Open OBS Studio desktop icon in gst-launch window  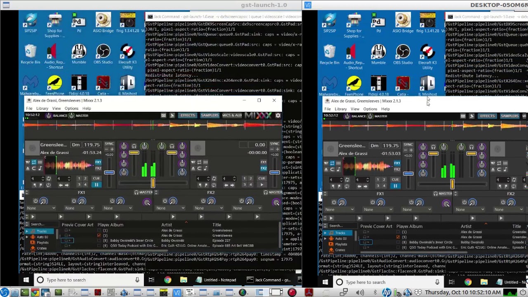(103, 55)
